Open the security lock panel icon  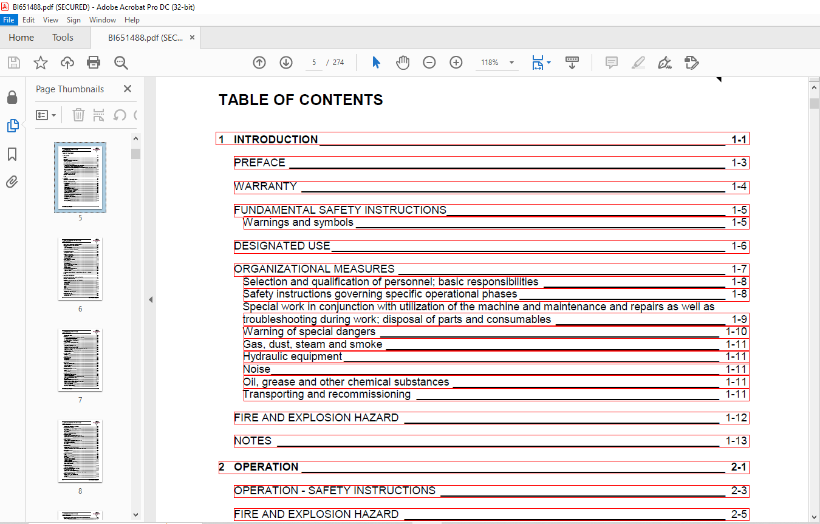[x=12, y=98]
